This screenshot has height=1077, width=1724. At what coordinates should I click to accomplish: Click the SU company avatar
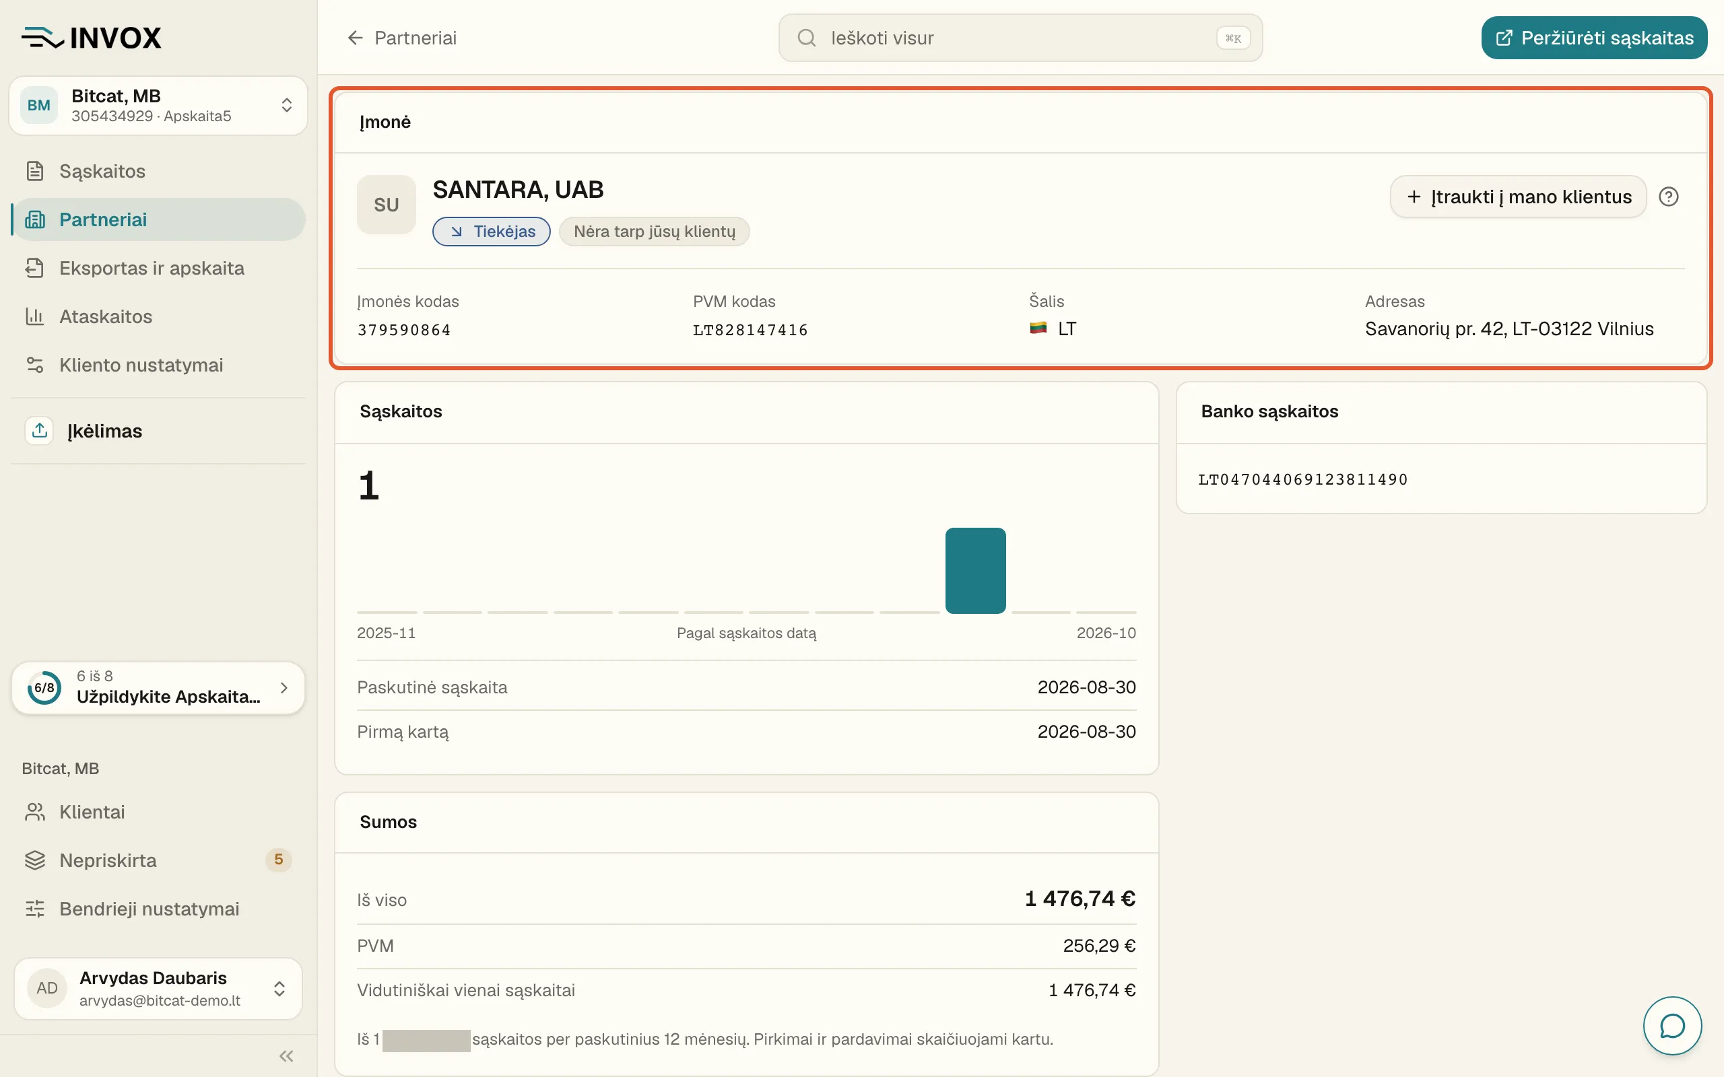click(x=386, y=205)
